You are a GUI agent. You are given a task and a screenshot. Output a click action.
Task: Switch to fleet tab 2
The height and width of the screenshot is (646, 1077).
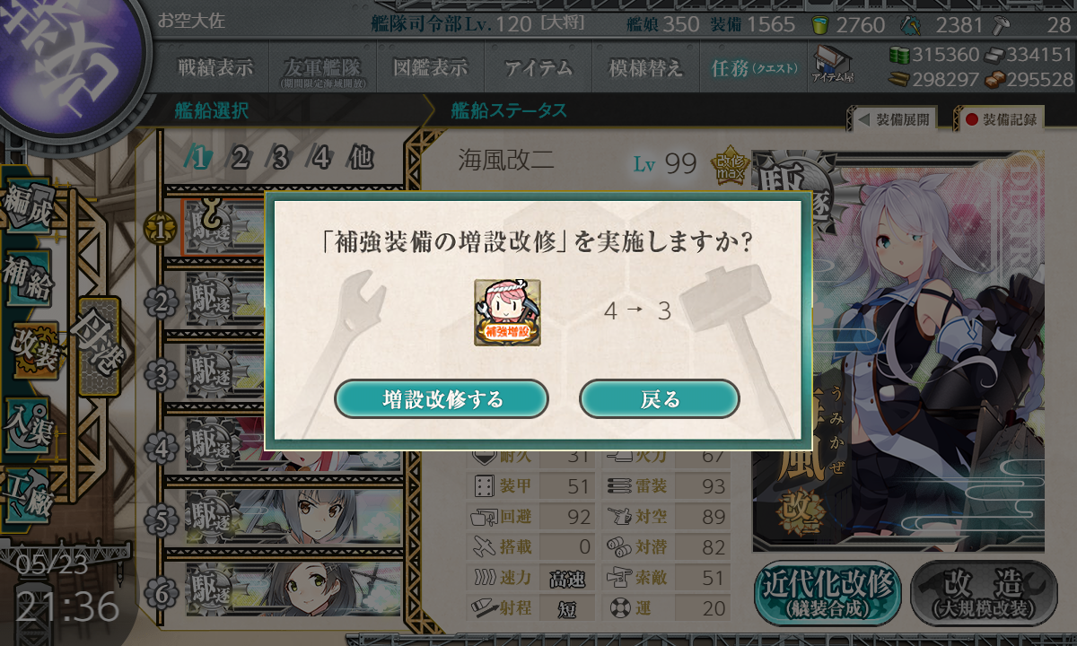point(240,159)
